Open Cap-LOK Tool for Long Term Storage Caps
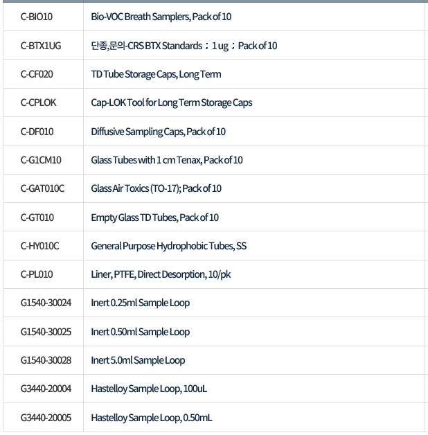 [172, 103]
